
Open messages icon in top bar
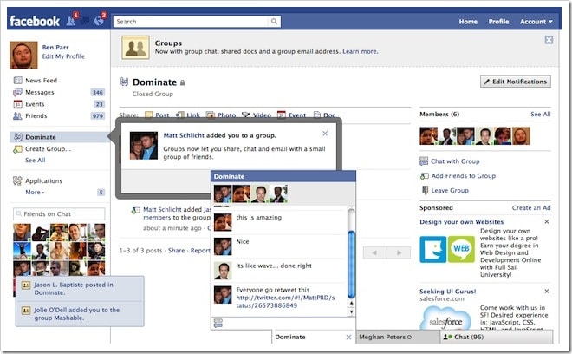[85, 21]
